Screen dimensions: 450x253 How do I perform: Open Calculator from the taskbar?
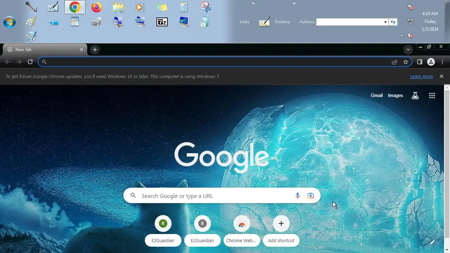[184, 7]
